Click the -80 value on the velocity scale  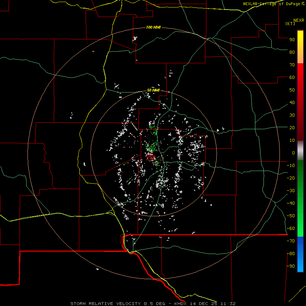(x=291, y=254)
